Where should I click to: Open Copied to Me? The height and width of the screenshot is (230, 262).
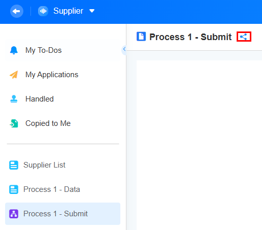(62, 123)
